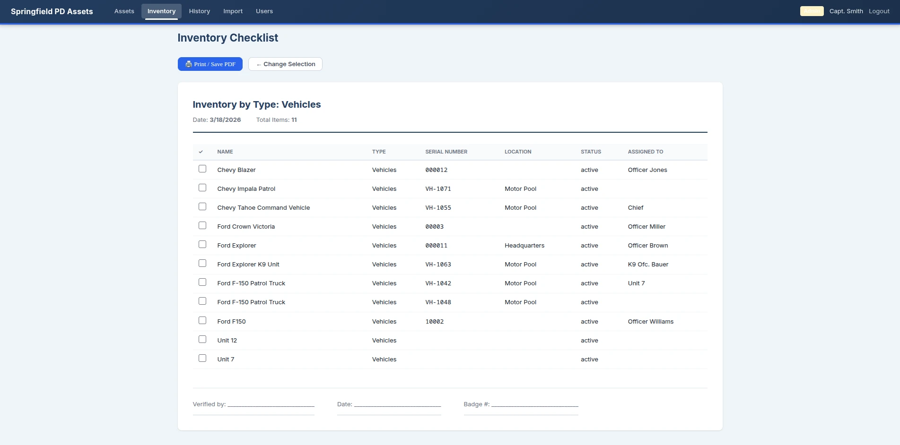Click the Admin badge
This screenshot has width=900, height=445.
point(812,11)
